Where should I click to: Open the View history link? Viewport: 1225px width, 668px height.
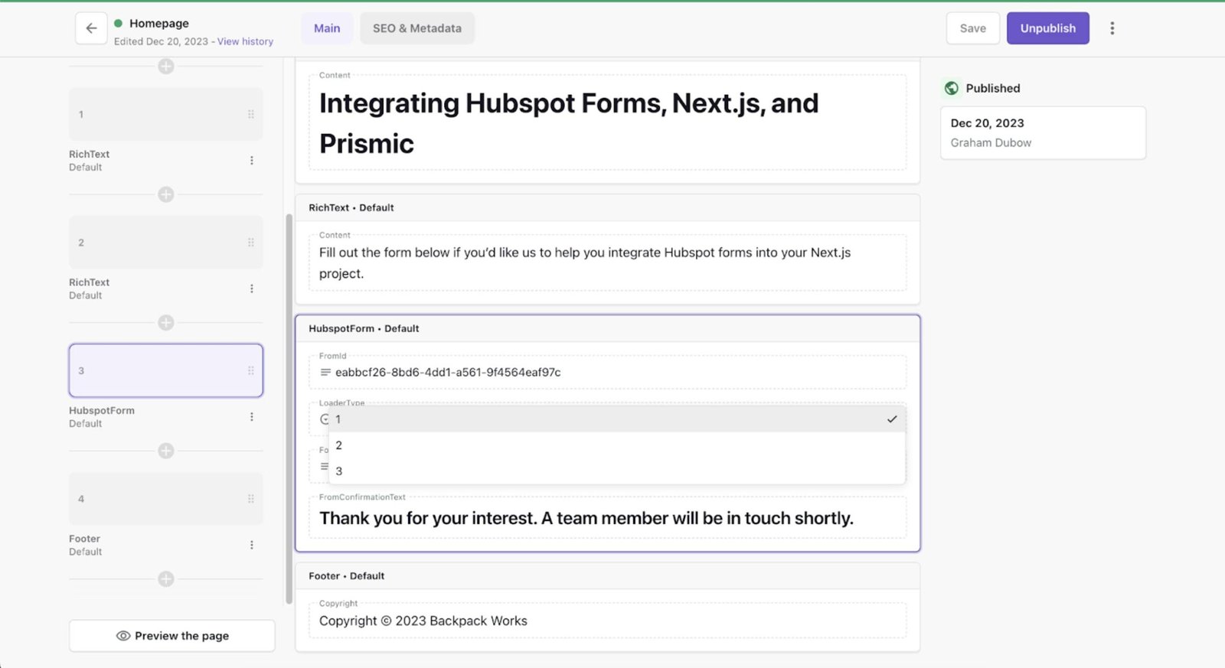click(x=245, y=41)
